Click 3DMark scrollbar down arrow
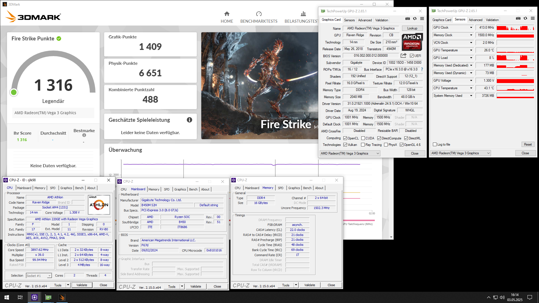Viewport: 539px width, 303px height. 391,237
